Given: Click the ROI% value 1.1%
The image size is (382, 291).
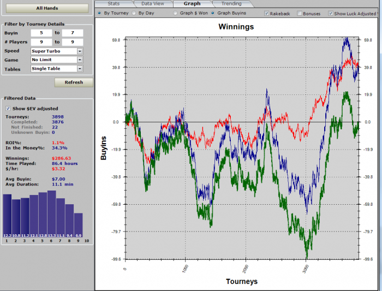Looking at the screenshot, I should [58, 143].
